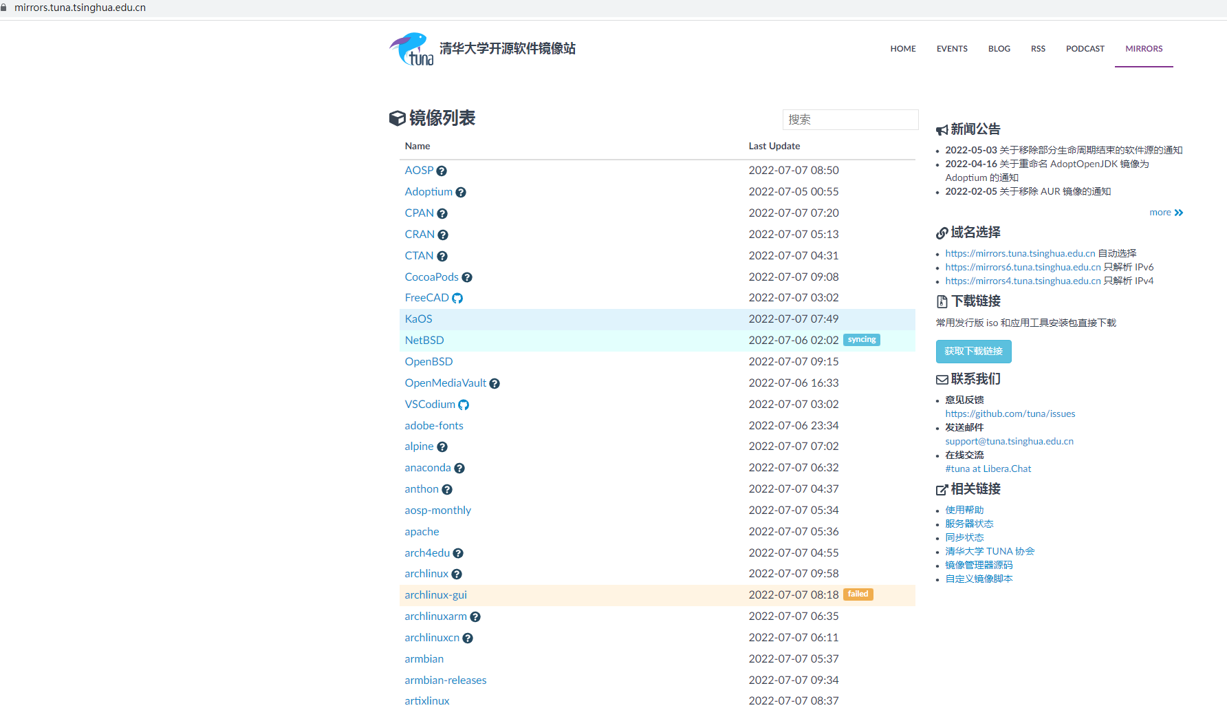The image size is (1227, 708).
Task: Open the help icon next to anaconda
Action: click(459, 469)
